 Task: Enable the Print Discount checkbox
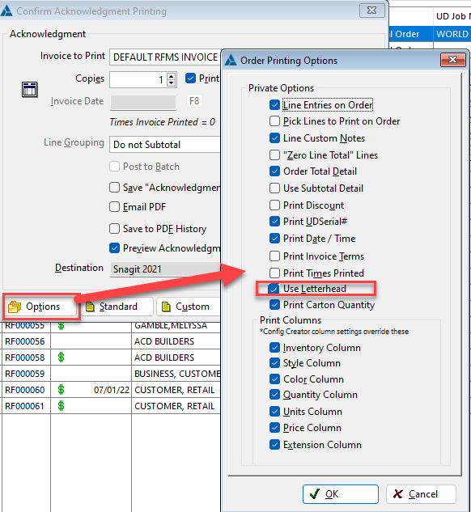[x=274, y=205]
